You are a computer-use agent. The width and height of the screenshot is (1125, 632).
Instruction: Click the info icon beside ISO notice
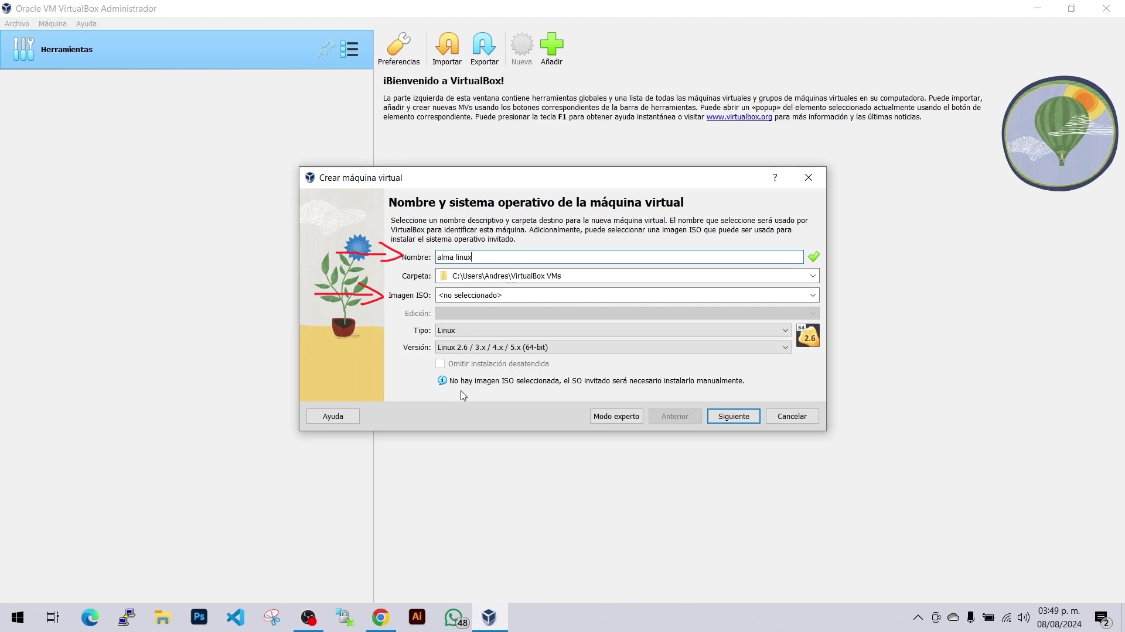click(x=442, y=380)
